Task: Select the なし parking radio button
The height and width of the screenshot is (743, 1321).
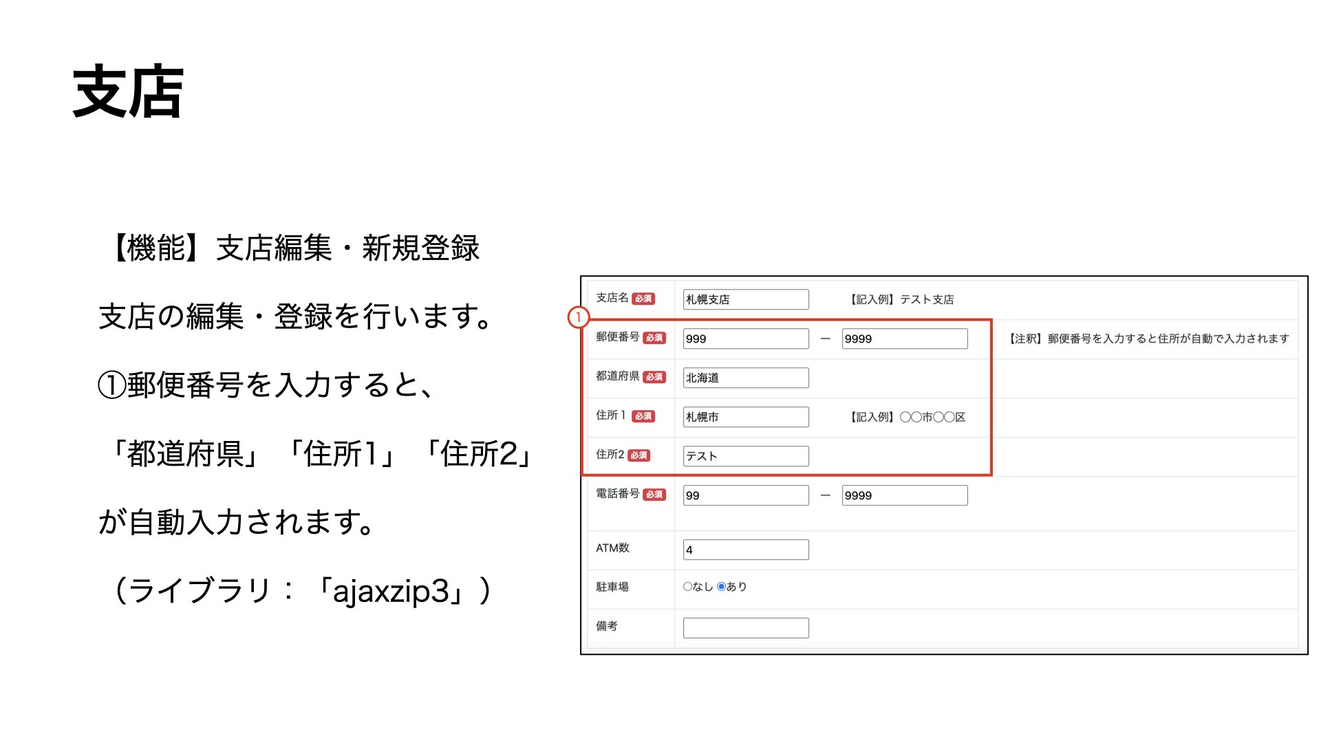Action: 686,586
